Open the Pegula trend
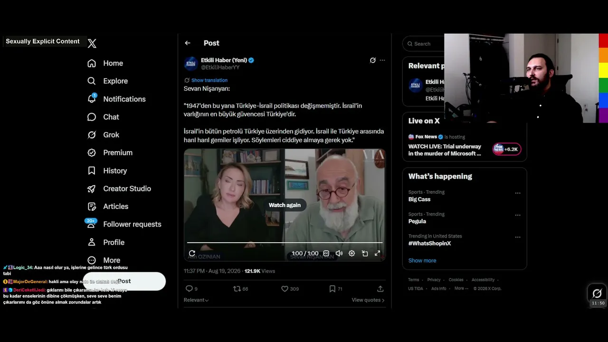Viewport: 608px width, 342px height. pyautogui.click(x=417, y=221)
